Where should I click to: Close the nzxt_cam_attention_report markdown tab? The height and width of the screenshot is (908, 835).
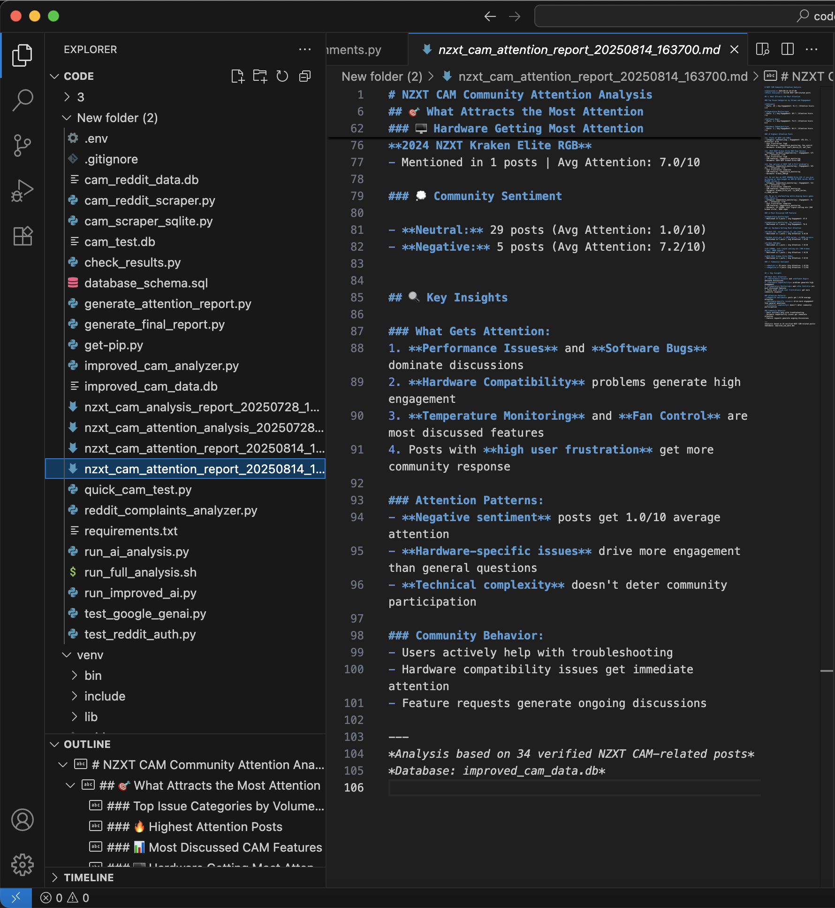click(x=735, y=49)
